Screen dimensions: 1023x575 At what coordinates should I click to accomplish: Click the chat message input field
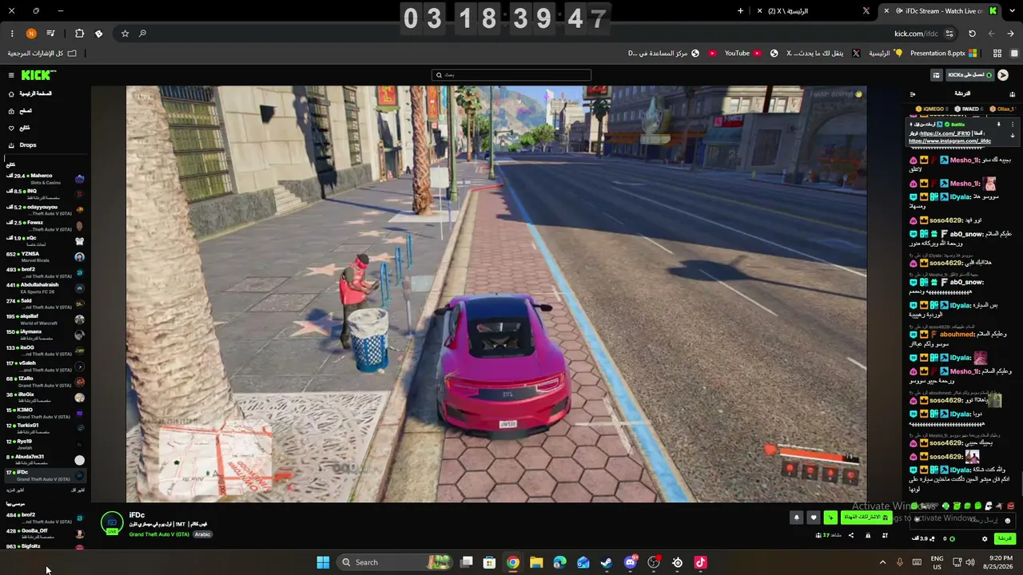click(963, 520)
